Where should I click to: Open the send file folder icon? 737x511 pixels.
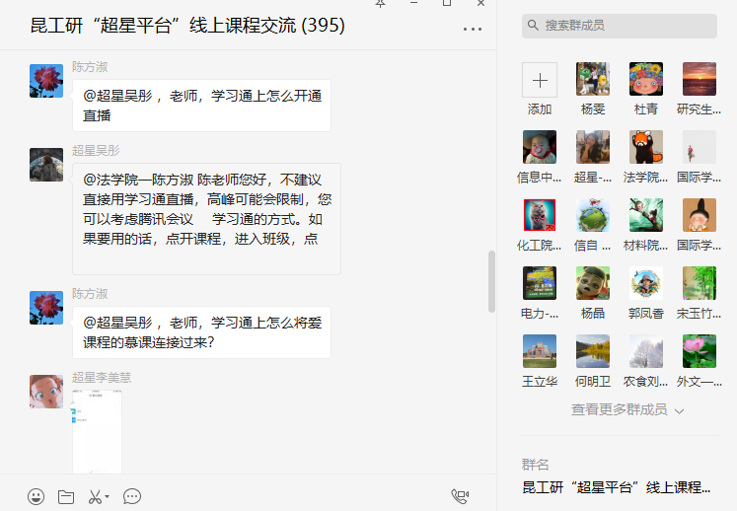[x=66, y=496]
